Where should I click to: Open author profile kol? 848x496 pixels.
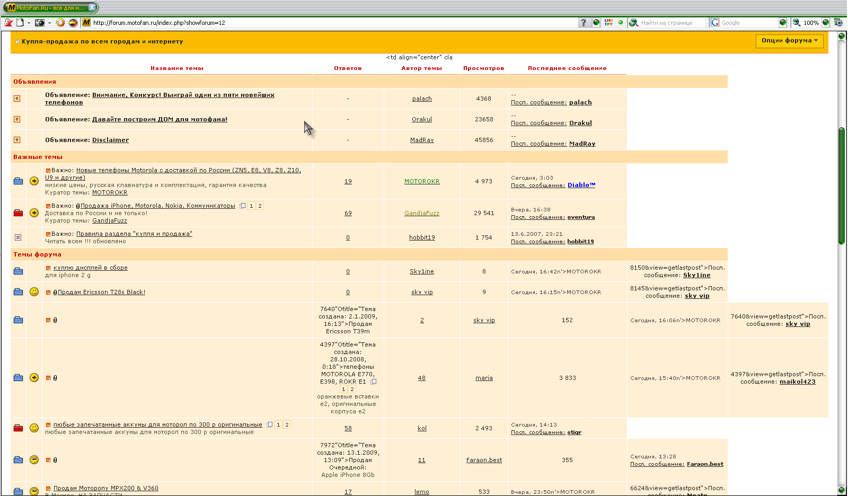[x=422, y=428]
